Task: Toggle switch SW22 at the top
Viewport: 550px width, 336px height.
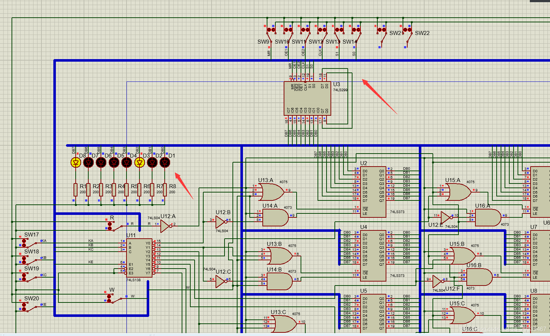Action: pyautogui.click(x=408, y=36)
